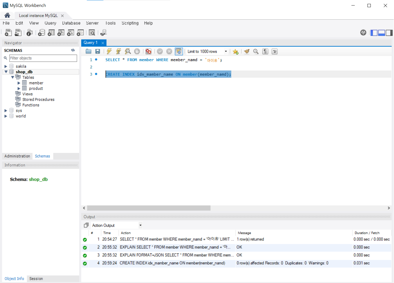Expand the sys schema
The image size is (394, 283).
pyautogui.click(x=6, y=110)
